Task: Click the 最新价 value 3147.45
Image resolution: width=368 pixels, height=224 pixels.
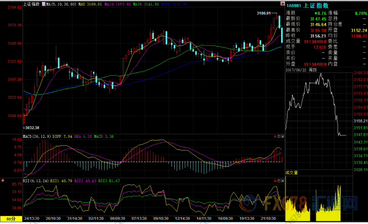Action: 318,19
